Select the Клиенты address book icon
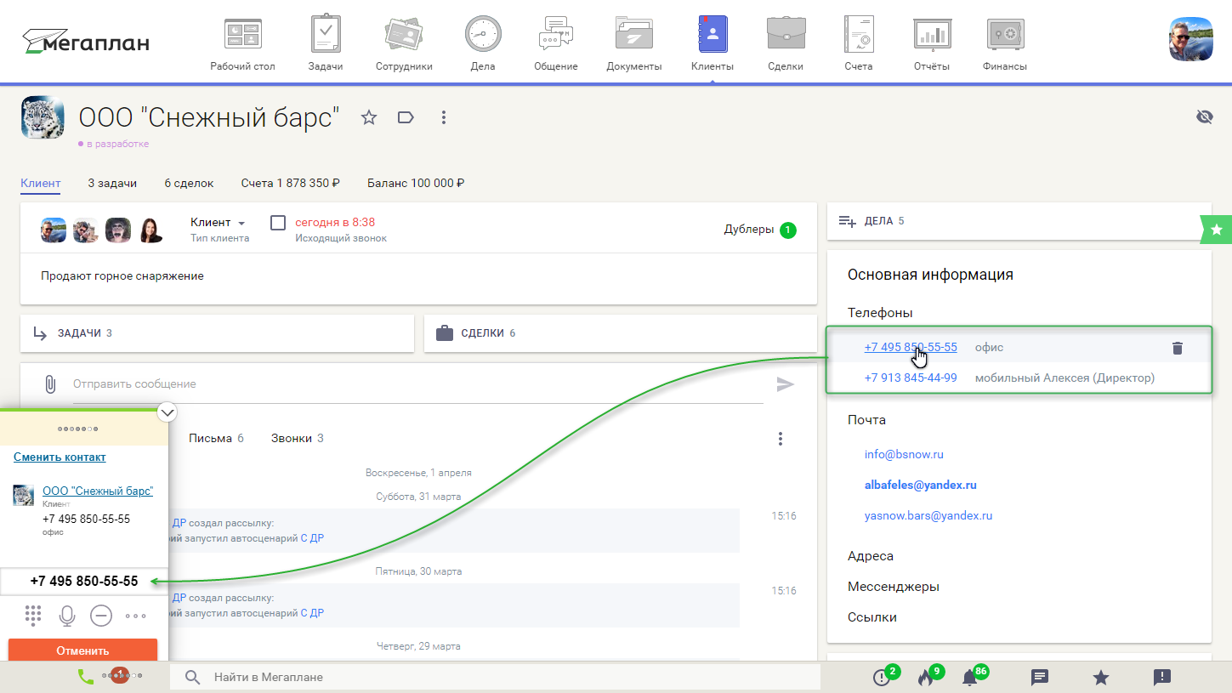The height and width of the screenshot is (693, 1232). (x=713, y=35)
